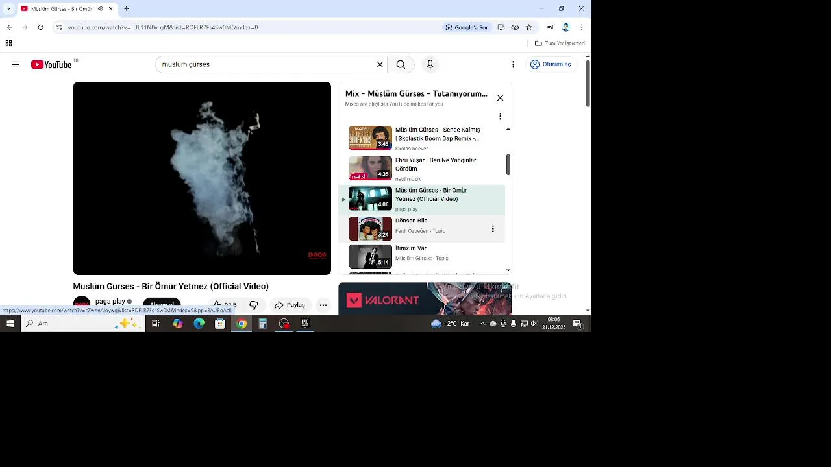Select currently playing Bir Ömür Yetmez playlist row
The width and height of the screenshot is (831, 467).
tap(422, 200)
